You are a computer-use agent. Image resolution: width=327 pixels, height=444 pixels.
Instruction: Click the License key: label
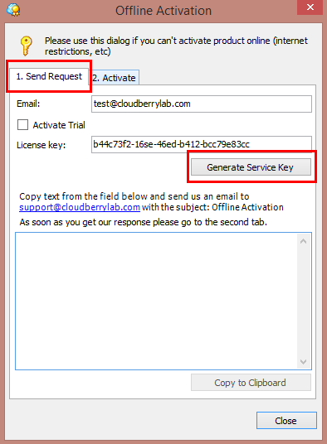[x=41, y=145]
